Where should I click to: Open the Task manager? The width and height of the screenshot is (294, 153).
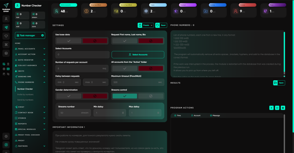tap(30, 35)
